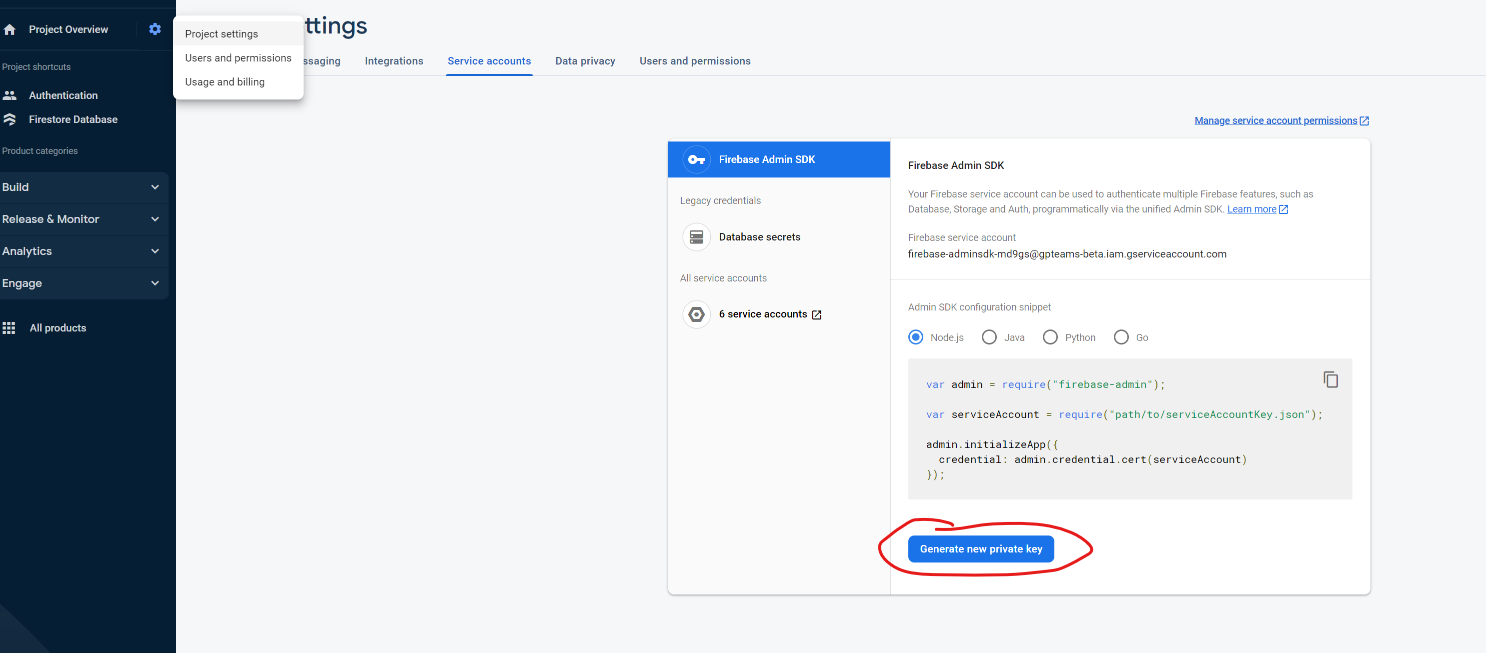Switch to the Service accounts tab
The height and width of the screenshot is (653, 1486).
click(489, 61)
